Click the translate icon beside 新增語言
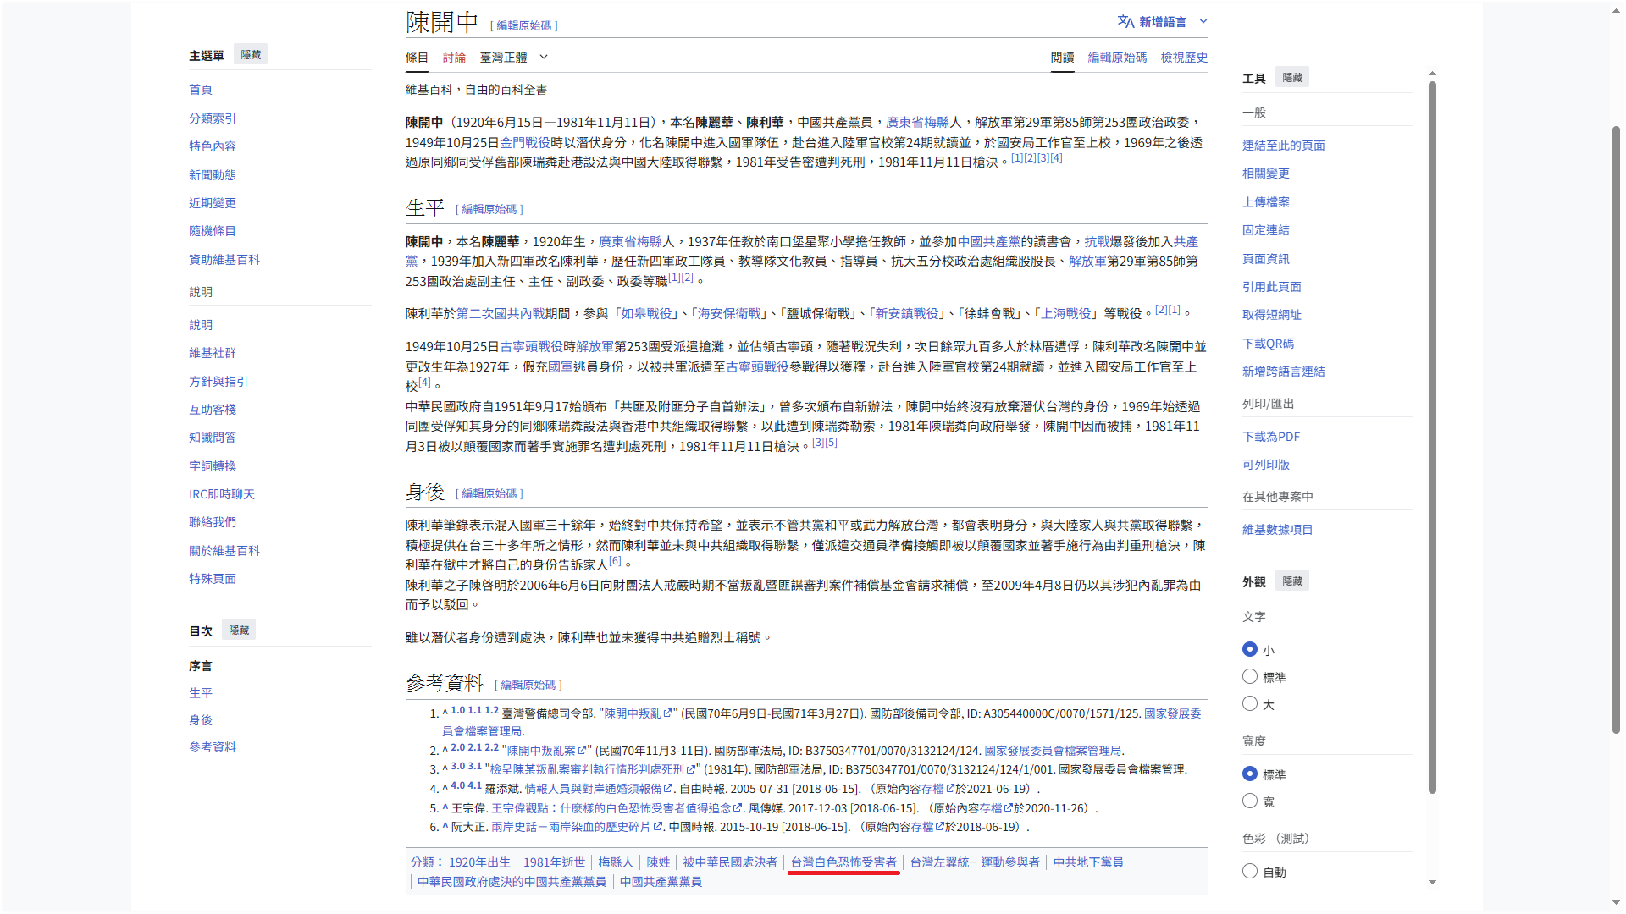Viewport: 1626px width, 914px height. tap(1125, 21)
